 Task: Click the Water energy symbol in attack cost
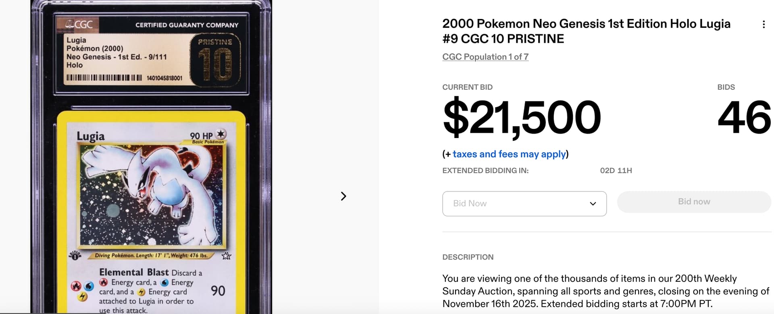pyautogui.click(x=89, y=286)
